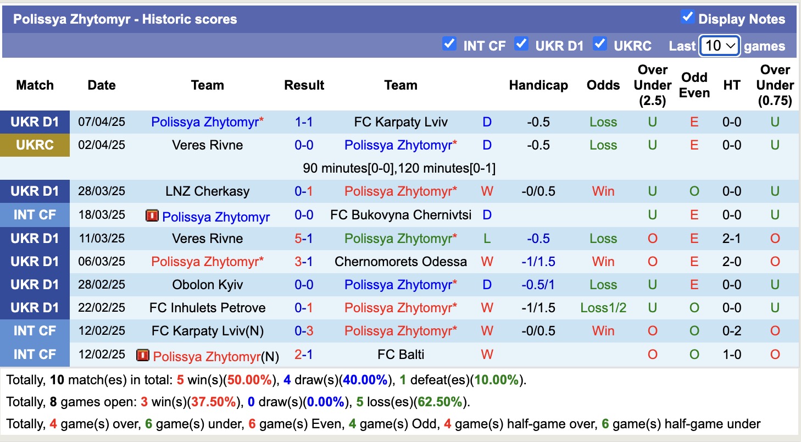The width and height of the screenshot is (801, 442).
Task: Click the INT CF badge on the 12/02/25 Karpaty row
Action: pyautogui.click(x=35, y=331)
